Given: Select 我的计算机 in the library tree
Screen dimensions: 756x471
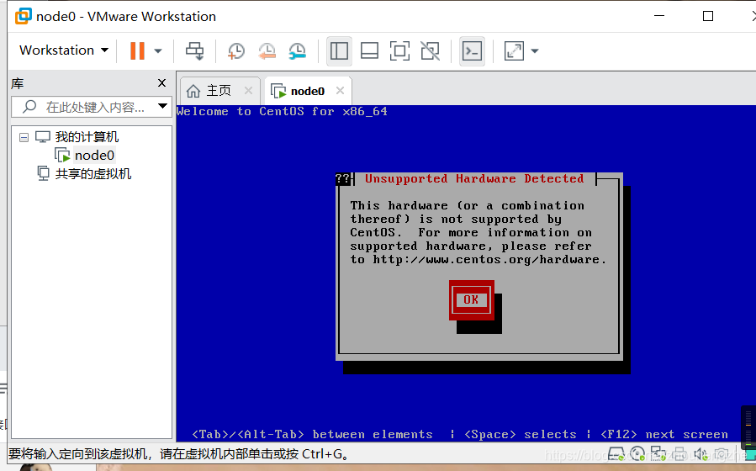Looking at the screenshot, I should pos(87,137).
